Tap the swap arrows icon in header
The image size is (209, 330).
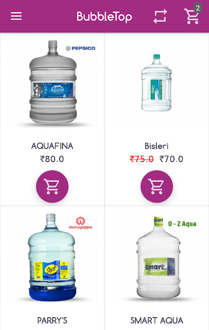pyautogui.click(x=160, y=16)
